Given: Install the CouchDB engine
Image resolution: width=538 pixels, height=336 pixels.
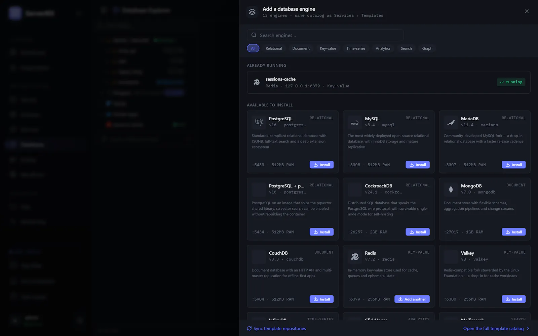Looking at the screenshot, I should coord(321,299).
